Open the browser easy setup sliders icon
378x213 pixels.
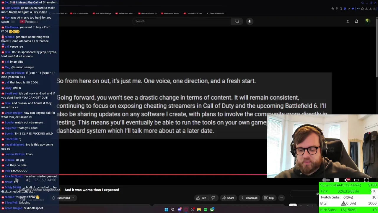[x=374, y=9]
